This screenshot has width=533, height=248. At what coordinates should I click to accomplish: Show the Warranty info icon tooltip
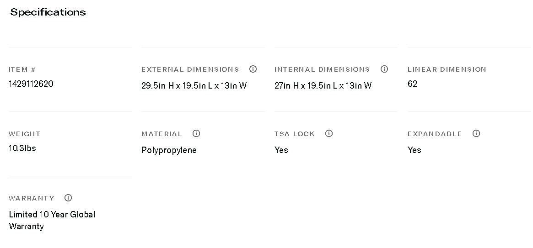(x=68, y=198)
